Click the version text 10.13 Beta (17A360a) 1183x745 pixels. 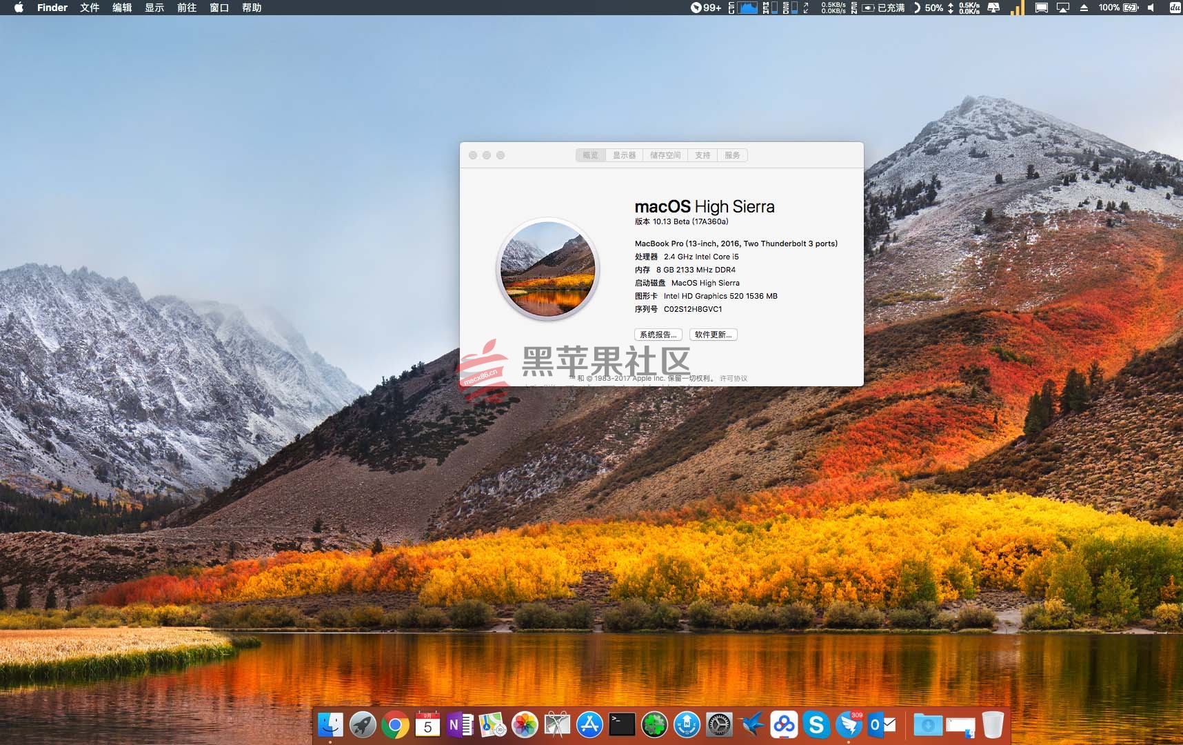click(681, 221)
